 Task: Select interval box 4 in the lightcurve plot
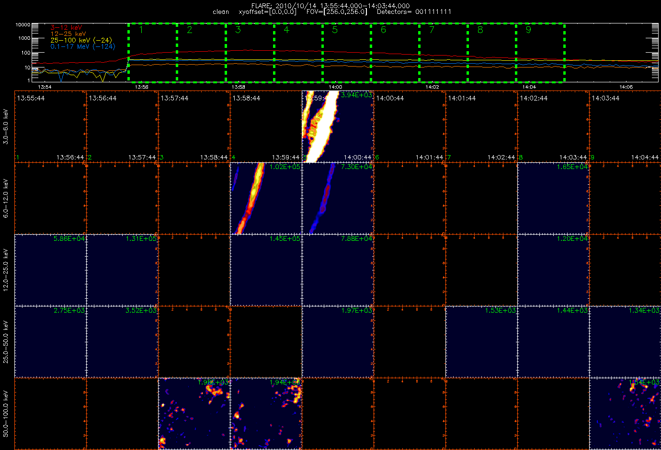(298, 53)
